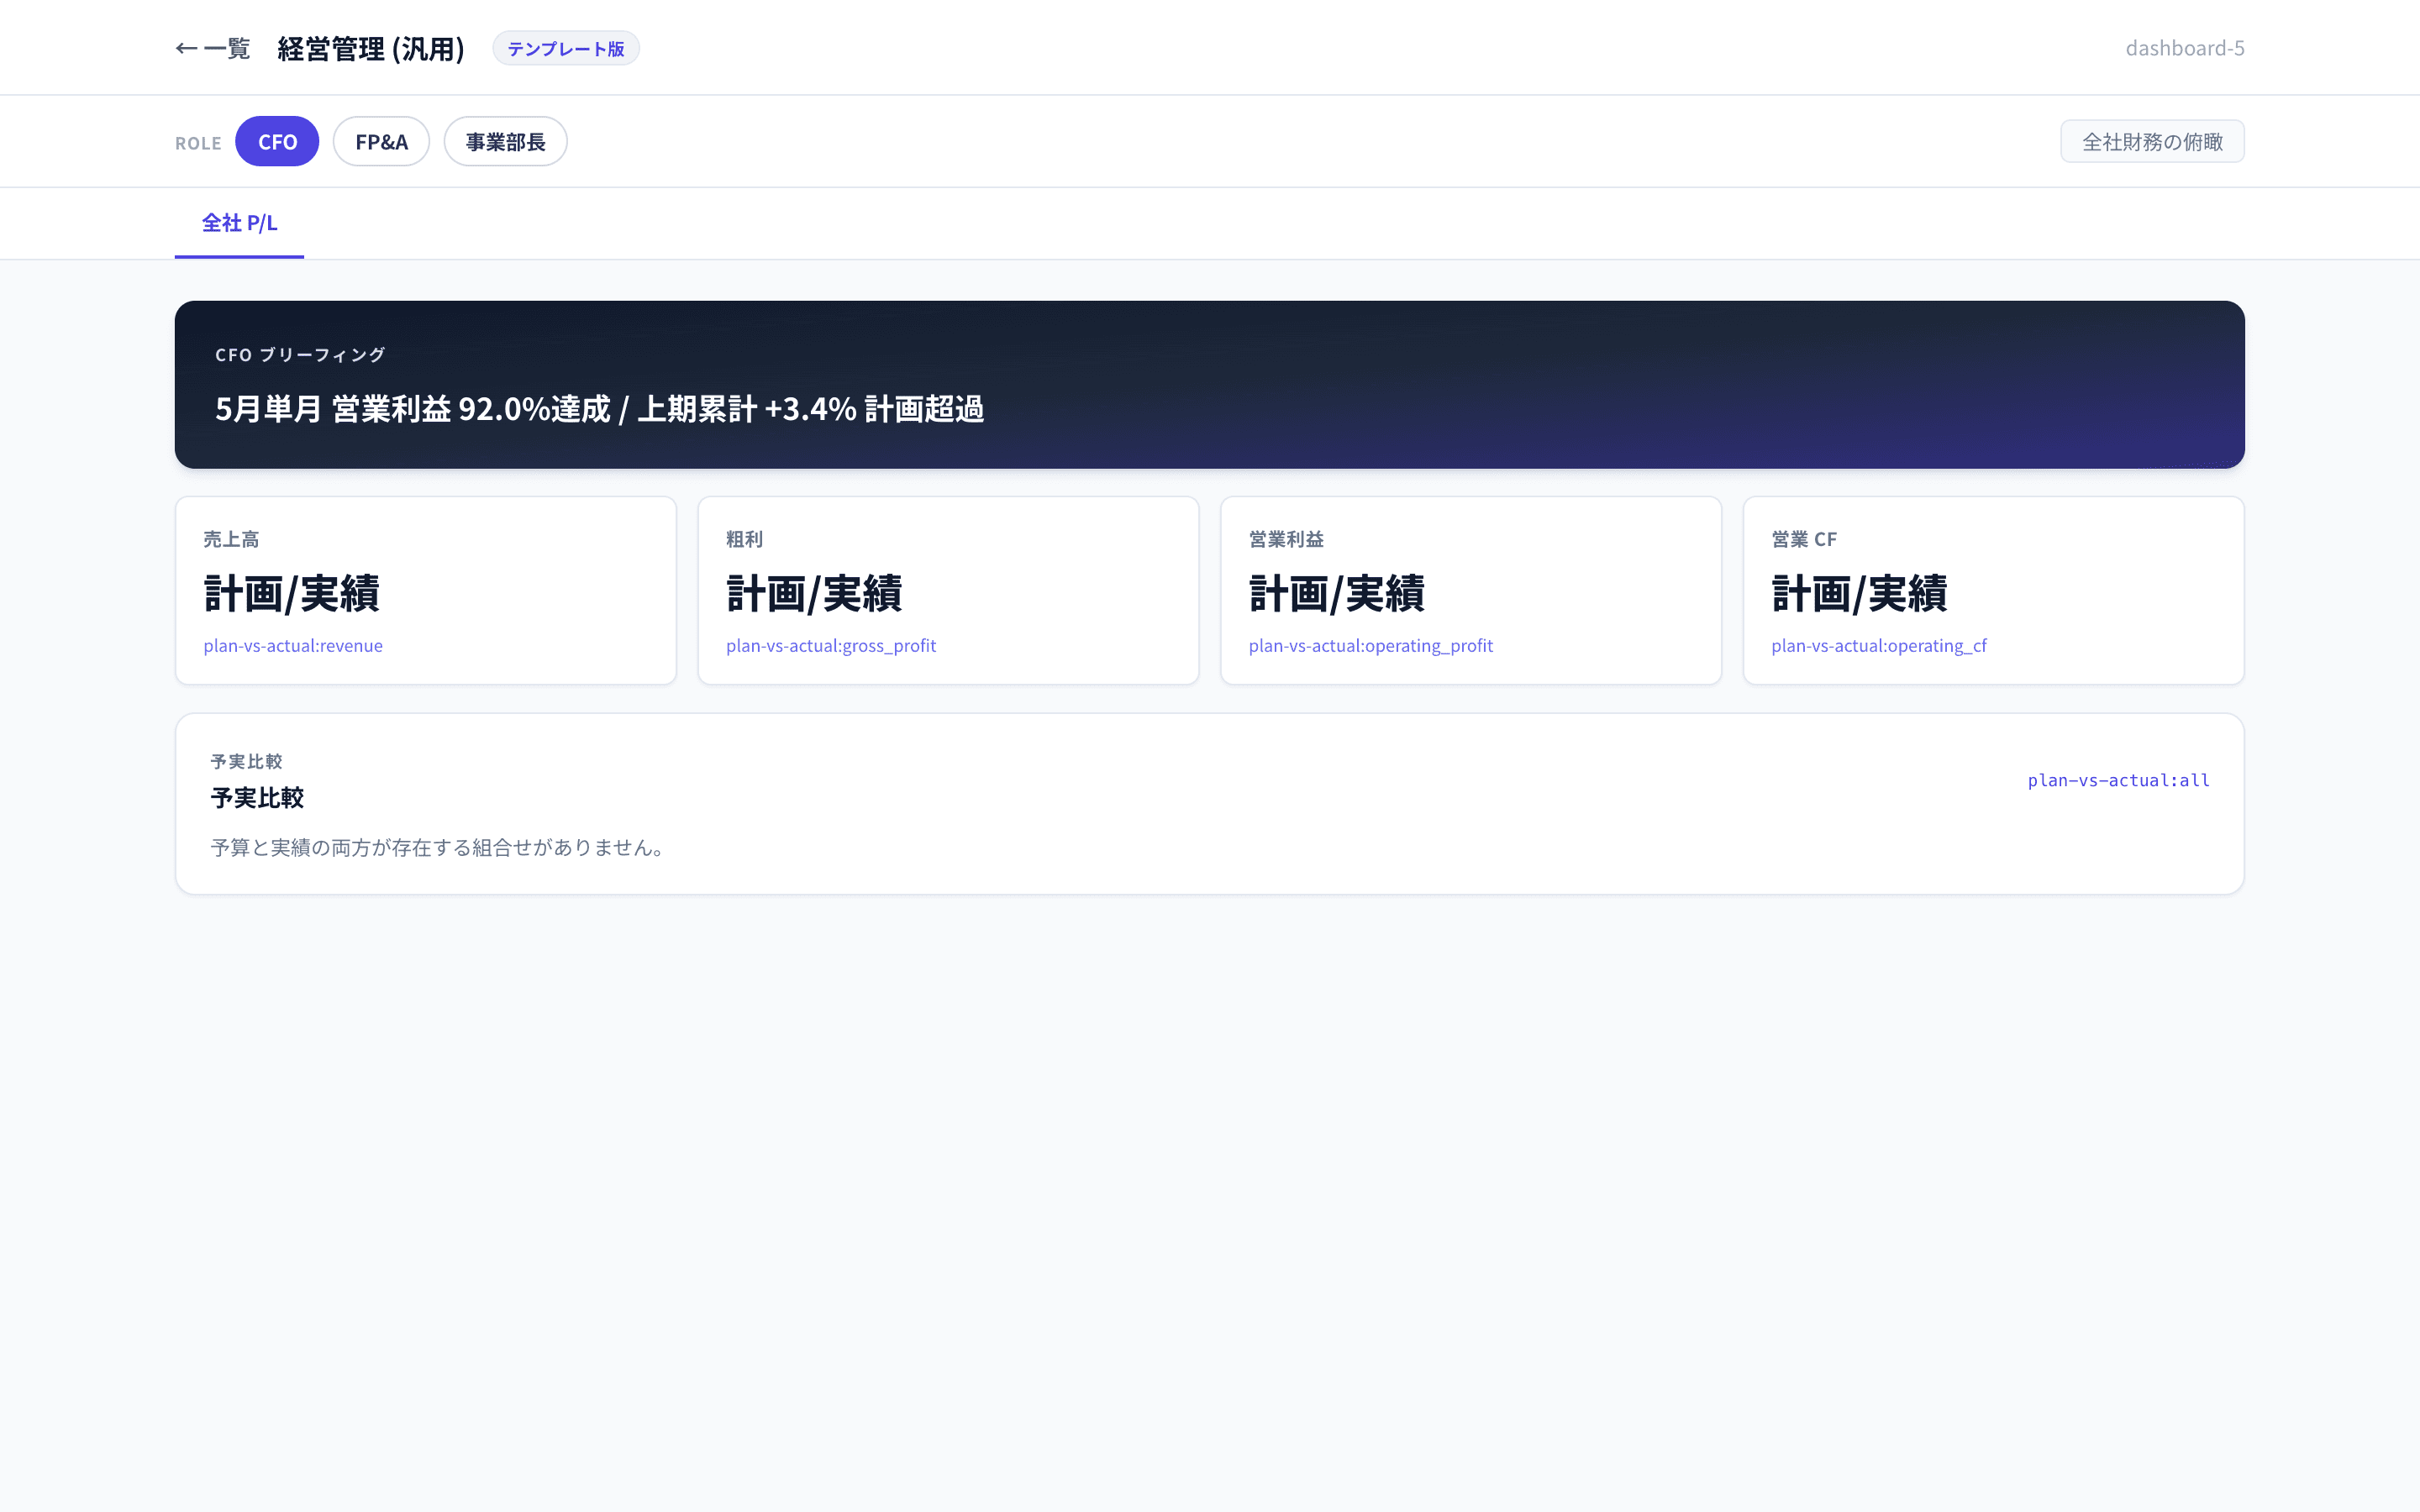Switch role to 事業部長
2420x1512 pixels.
pyautogui.click(x=505, y=141)
